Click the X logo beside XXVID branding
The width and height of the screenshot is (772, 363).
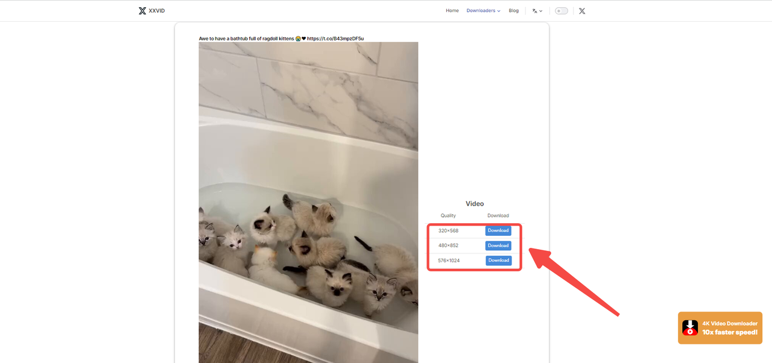point(142,10)
